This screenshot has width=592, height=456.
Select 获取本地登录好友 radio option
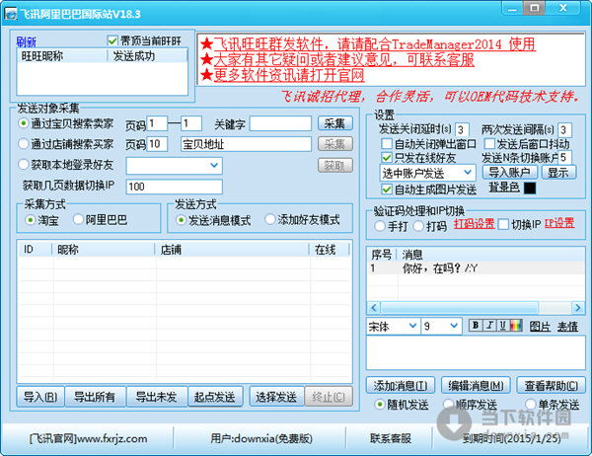click(24, 165)
